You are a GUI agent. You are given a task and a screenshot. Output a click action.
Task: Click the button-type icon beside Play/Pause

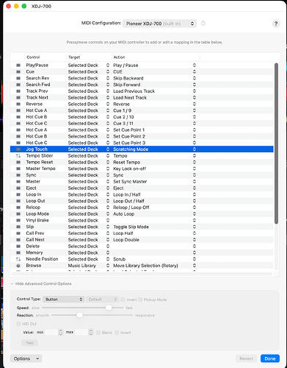click(18, 66)
